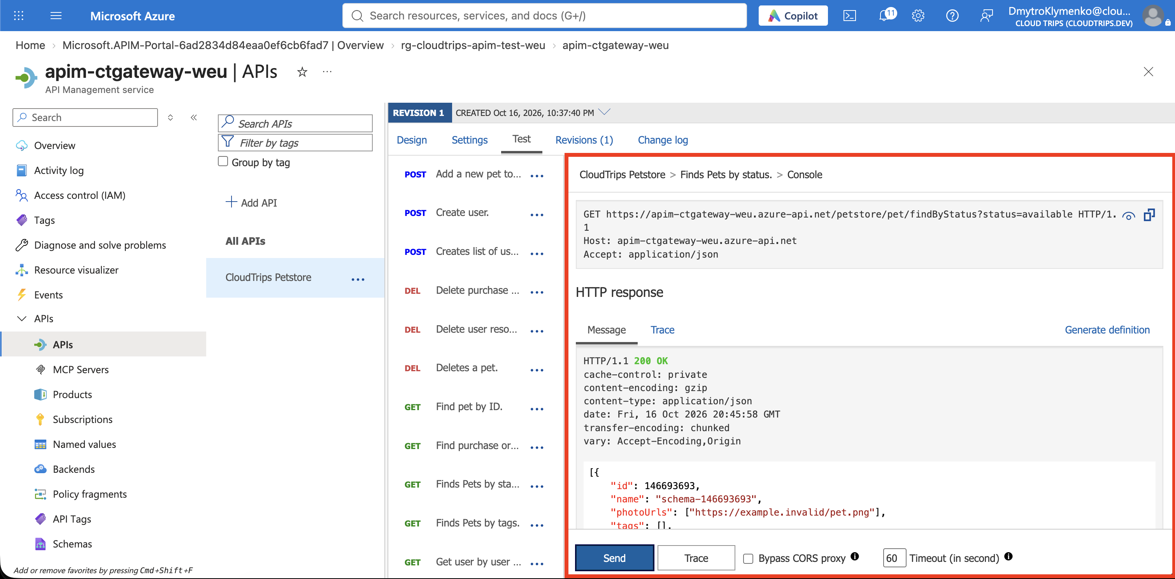Collapse the left service menu with double chevron

tap(194, 117)
